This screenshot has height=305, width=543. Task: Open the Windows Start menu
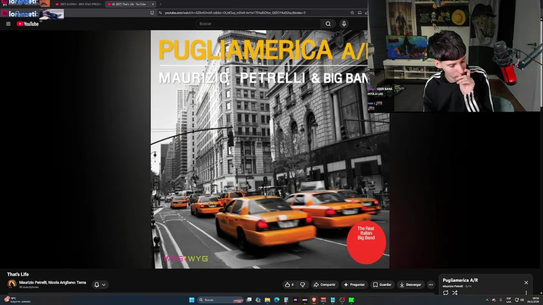coord(192,300)
